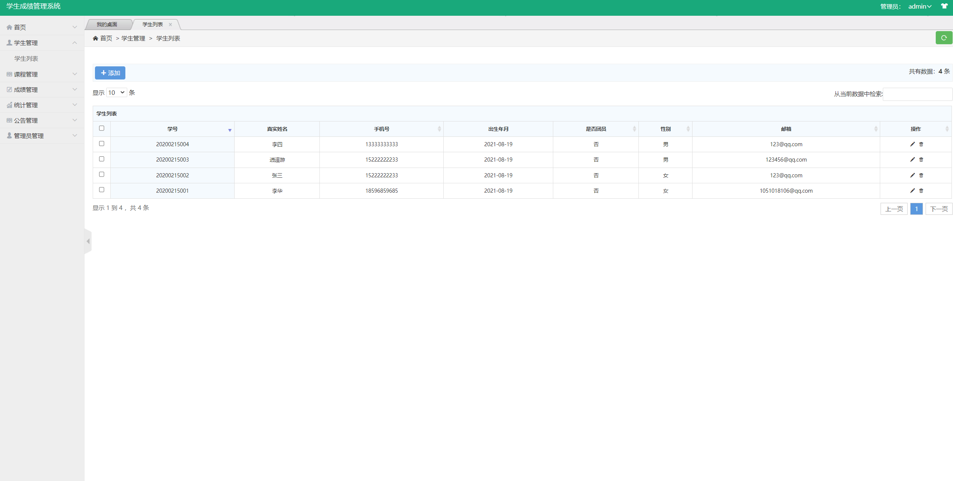Image resolution: width=953 pixels, height=481 pixels.
Task: Click the skin t-shirt icon in header
Action: pos(944,6)
